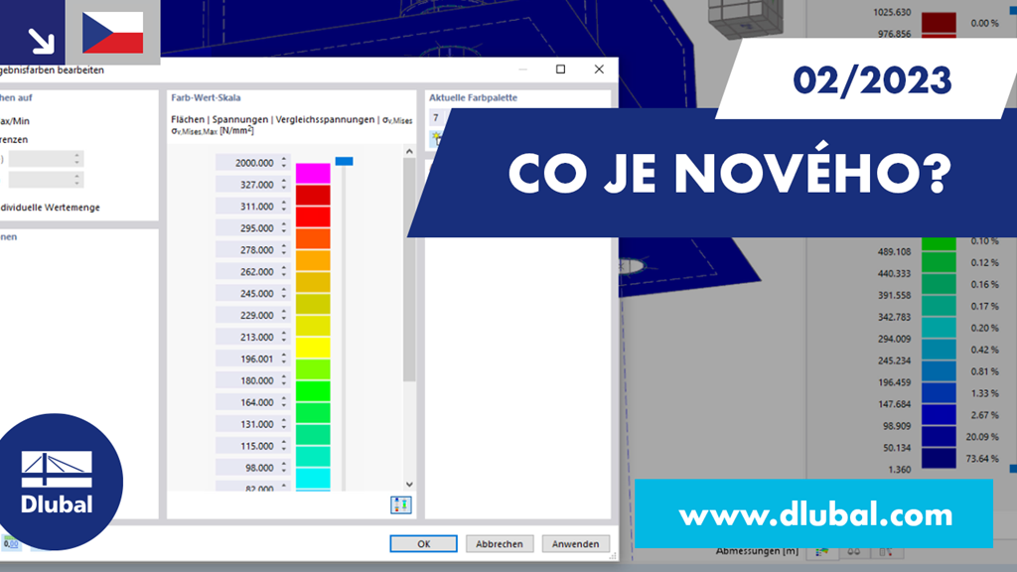Screen dimensions: 1017x572
Task: Select the lime green swatch beside 196.001
Action: click(x=313, y=369)
